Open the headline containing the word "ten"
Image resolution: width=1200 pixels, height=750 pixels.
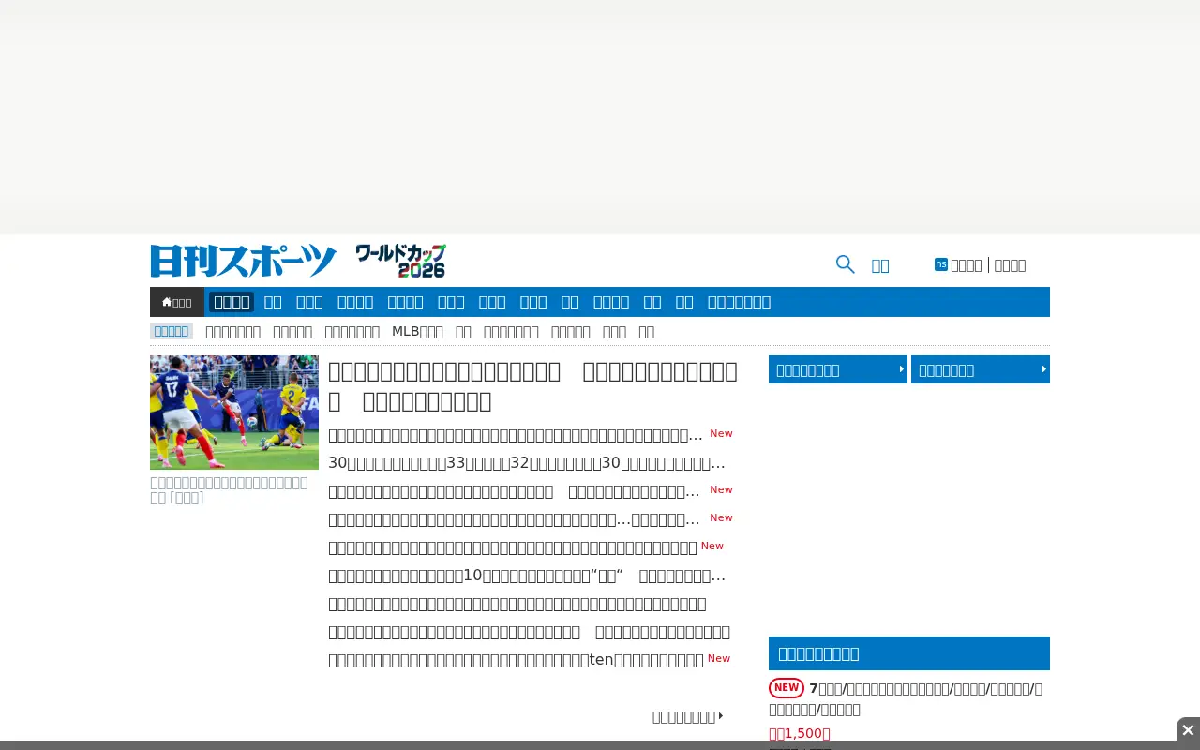516,659
